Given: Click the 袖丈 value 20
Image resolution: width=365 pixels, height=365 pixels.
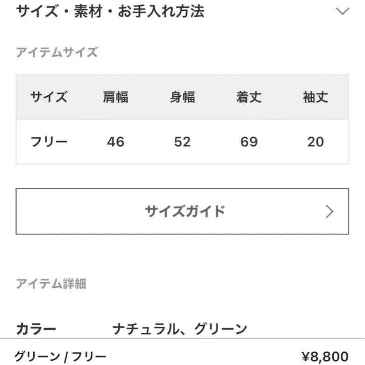Looking at the screenshot, I should click(315, 142).
